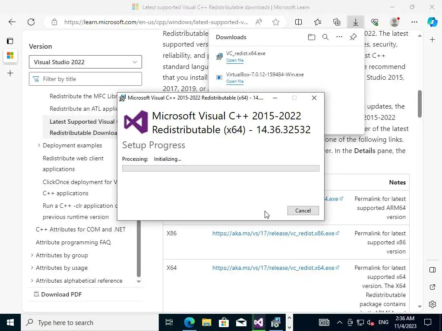Open clock showing 2:36 AM

pyautogui.click(x=405, y=322)
